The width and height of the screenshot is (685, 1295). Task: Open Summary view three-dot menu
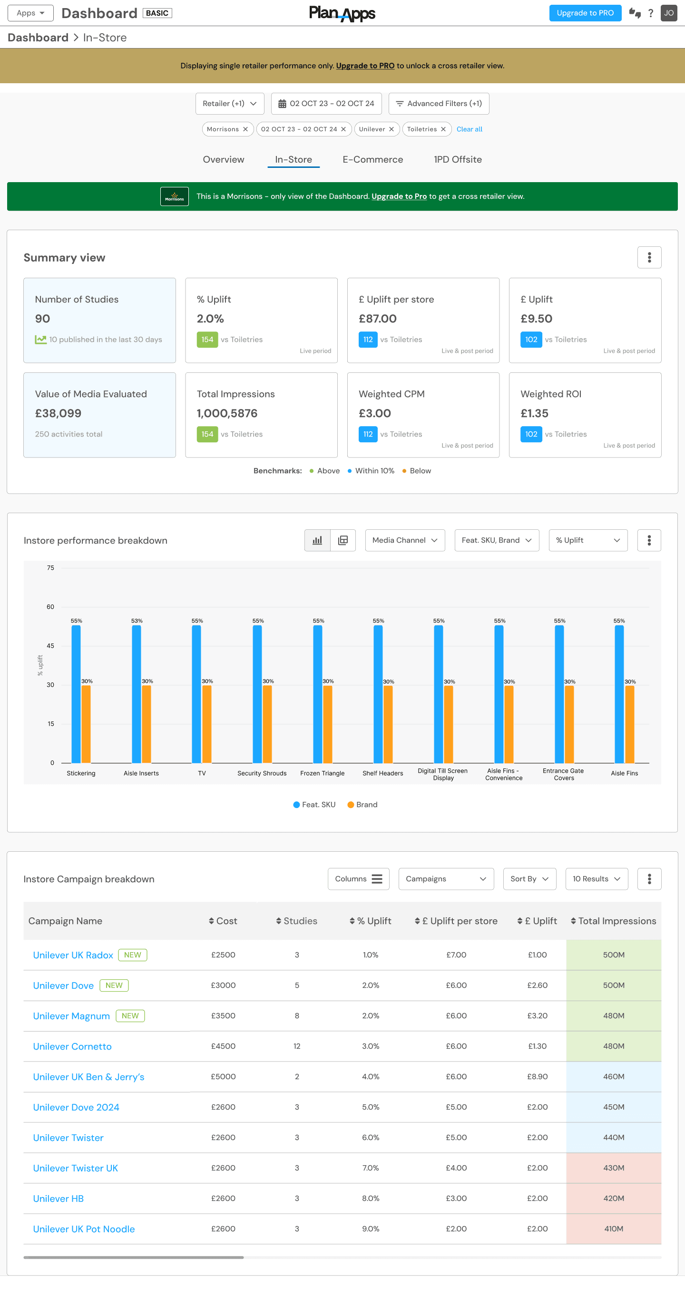pyautogui.click(x=649, y=257)
